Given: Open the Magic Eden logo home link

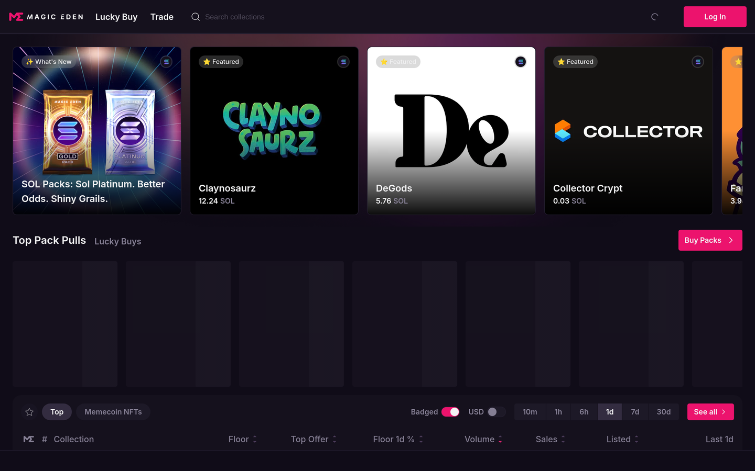Looking at the screenshot, I should [46, 17].
